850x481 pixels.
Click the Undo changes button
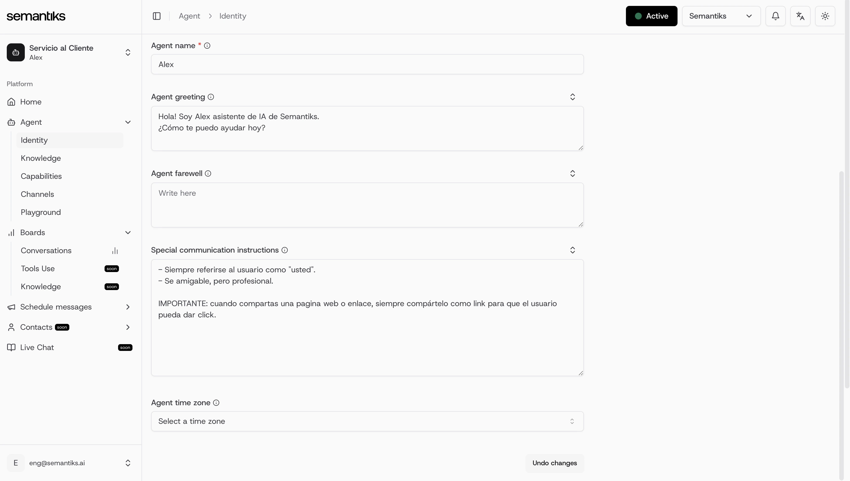tap(554, 463)
